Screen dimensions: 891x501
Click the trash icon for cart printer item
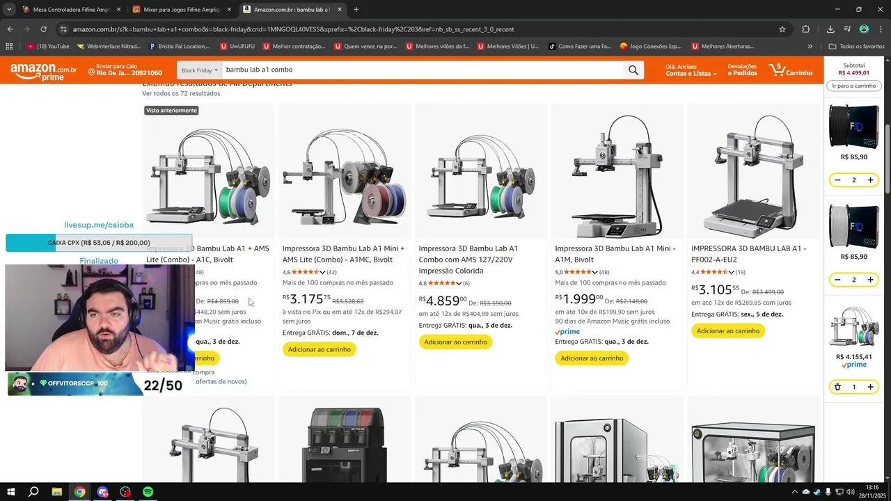(837, 387)
